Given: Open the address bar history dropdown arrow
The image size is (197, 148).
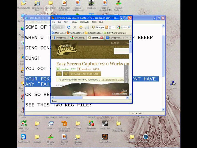Looking at the screenshot, I should (x=114, y=27).
